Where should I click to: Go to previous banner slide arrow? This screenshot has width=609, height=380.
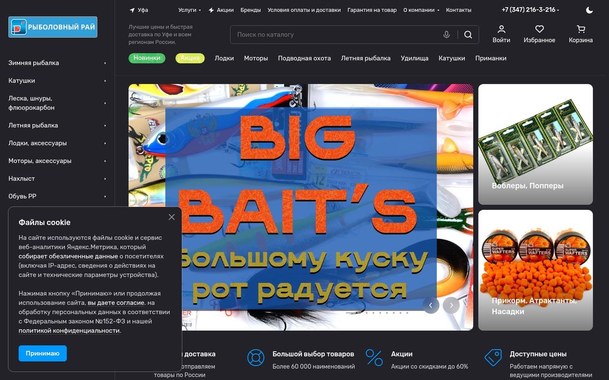(x=431, y=305)
